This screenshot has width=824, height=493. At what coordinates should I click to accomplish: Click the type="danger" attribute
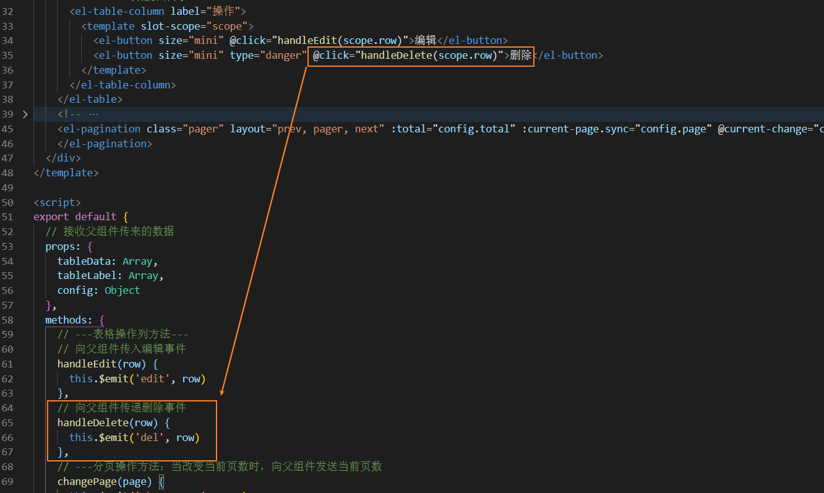(x=268, y=56)
